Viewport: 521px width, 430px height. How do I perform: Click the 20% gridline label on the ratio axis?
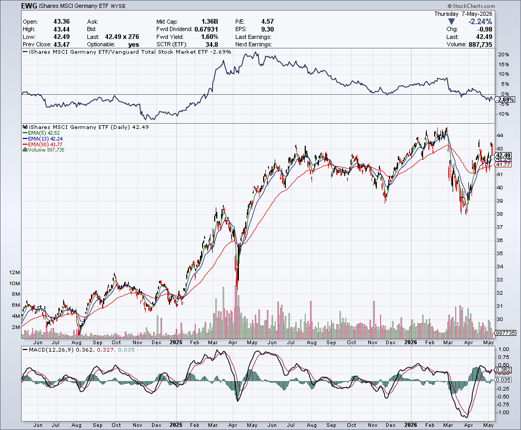504,55
